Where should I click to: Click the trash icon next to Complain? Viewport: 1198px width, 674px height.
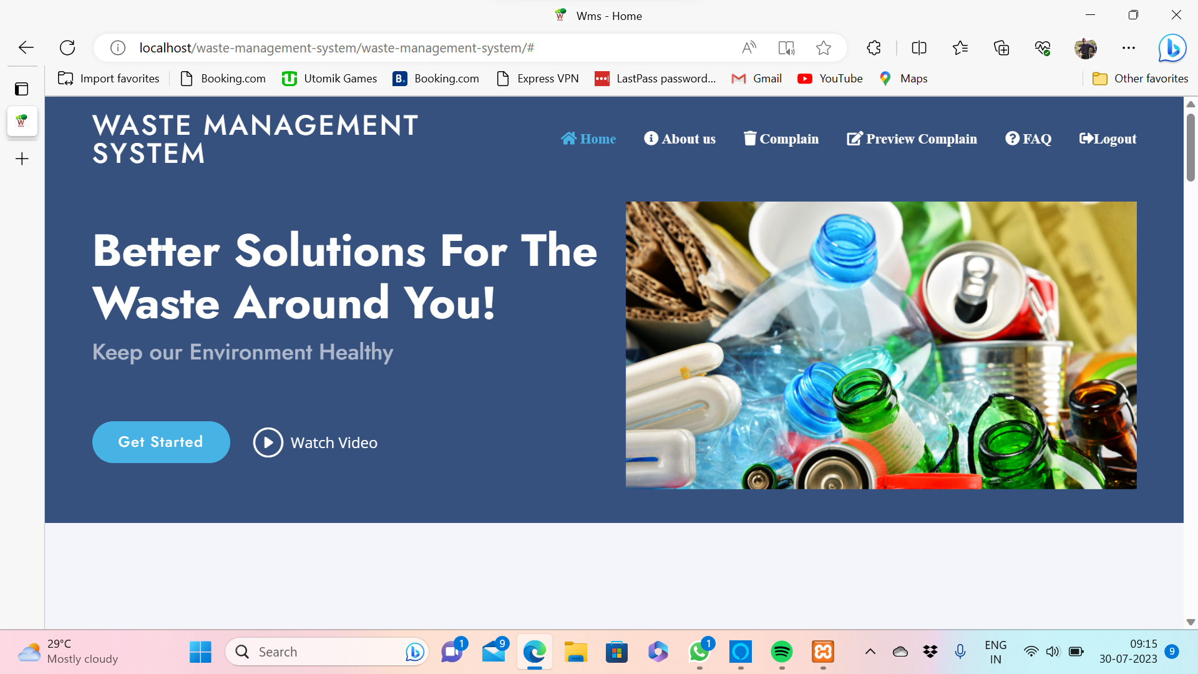(x=749, y=139)
